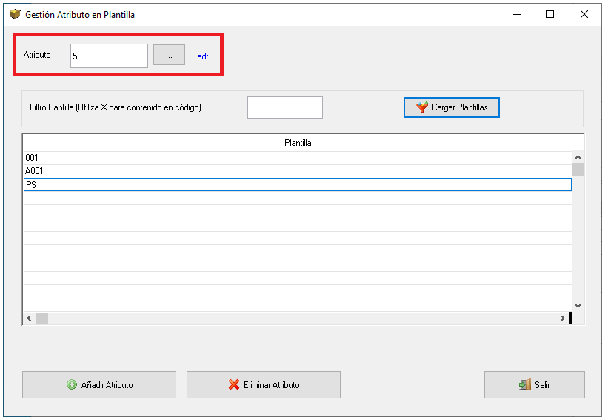The height and width of the screenshot is (417, 605).
Task: Click the box icon in the title bar
Action: click(15, 14)
